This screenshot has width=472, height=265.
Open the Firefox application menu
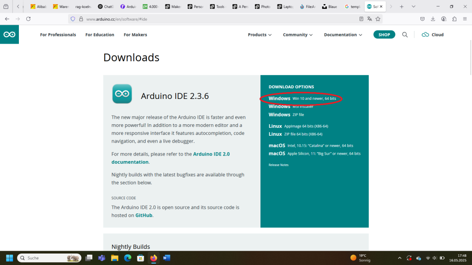[x=465, y=19]
